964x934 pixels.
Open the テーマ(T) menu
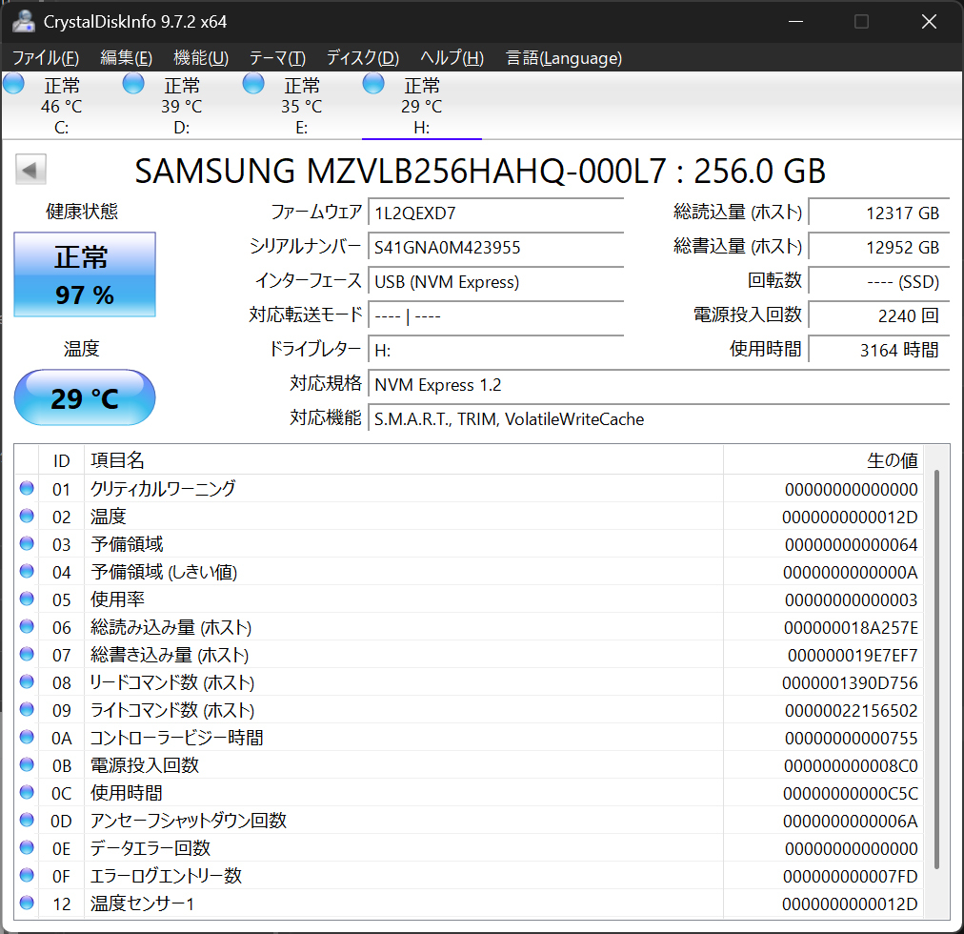(277, 58)
